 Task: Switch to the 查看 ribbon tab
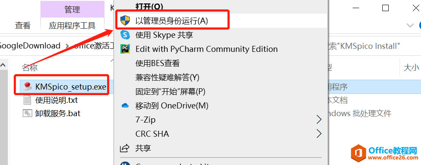point(23,25)
